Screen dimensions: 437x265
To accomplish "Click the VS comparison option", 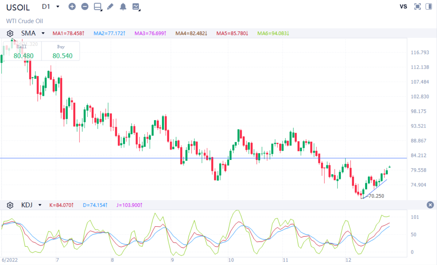I will [x=403, y=6].
